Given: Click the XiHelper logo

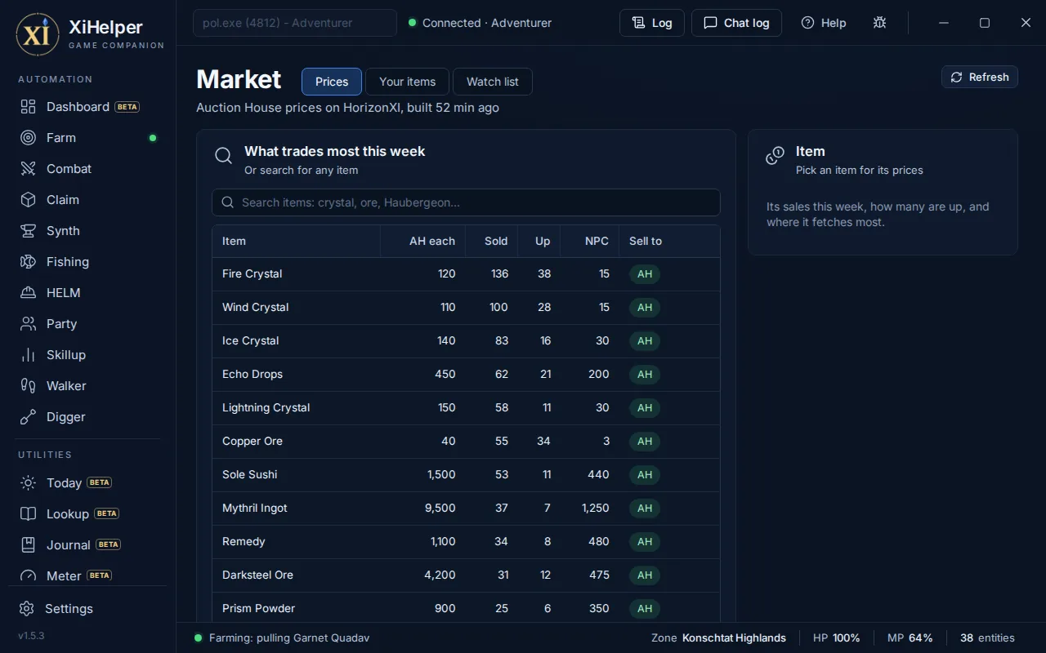Looking at the screenshot, I should pos(38,34).
